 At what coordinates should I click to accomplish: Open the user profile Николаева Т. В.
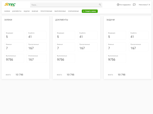(x=145, y=5)
